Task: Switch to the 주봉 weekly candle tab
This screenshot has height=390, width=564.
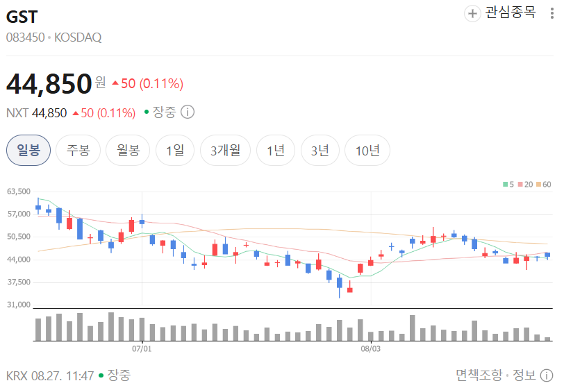Action: click(78, 151)
